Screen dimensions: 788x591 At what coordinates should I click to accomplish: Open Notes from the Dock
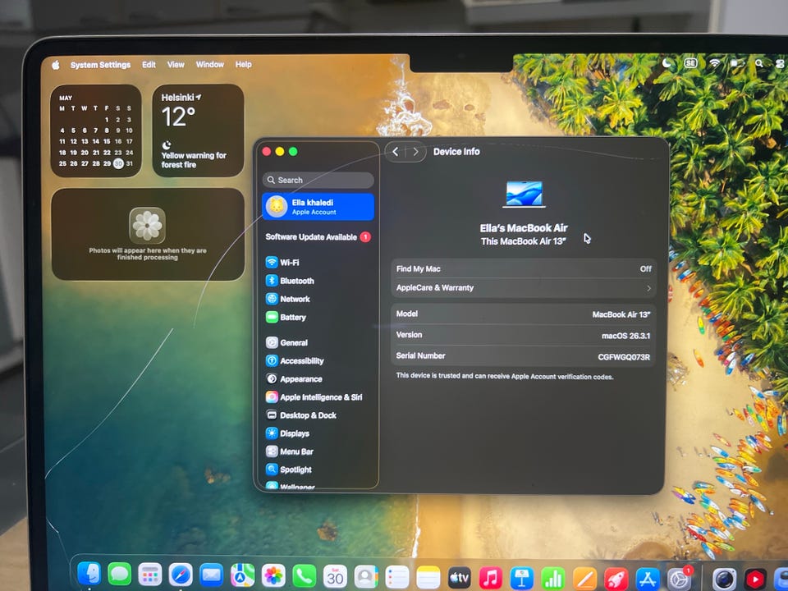coord(428,578)
